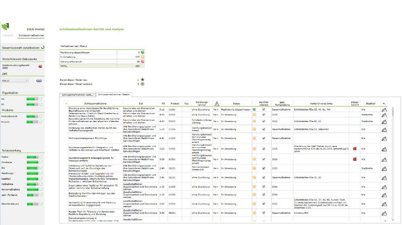This screenshot has width=403, height=225.
Task: Open the Zielebene filter bar
Action: point(32,162)
